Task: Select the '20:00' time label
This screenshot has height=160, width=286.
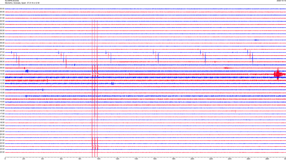Action: tap(2, 132)
